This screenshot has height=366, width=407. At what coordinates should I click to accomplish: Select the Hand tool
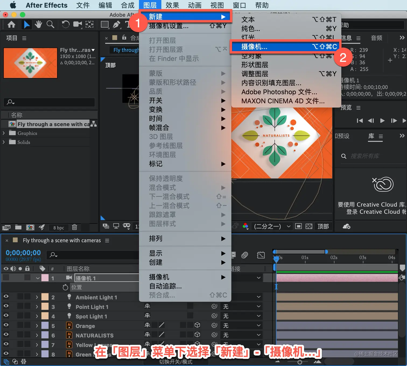38,25
